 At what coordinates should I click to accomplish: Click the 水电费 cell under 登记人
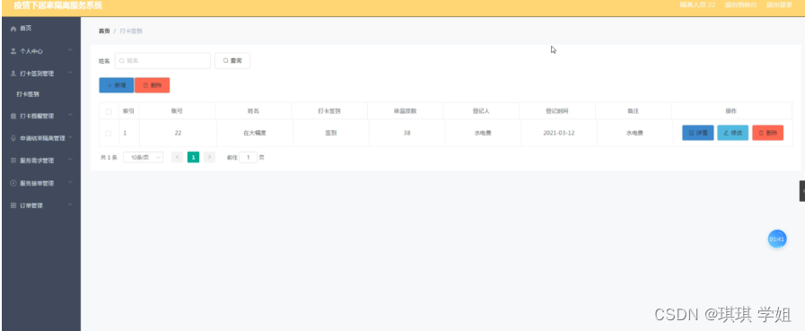point(483,134)
